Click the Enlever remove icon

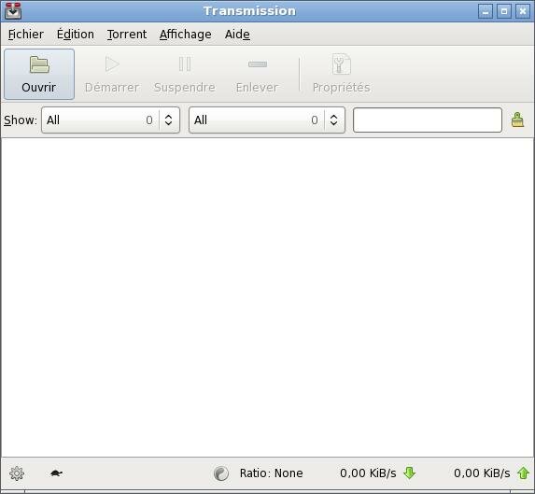[x=258, y=64]
